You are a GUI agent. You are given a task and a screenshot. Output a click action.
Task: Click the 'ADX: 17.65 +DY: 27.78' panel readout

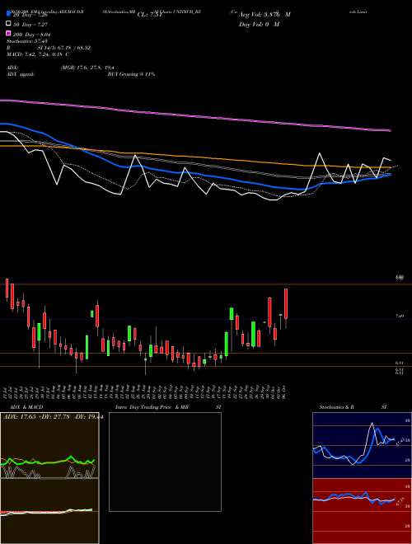pos(35,417)
